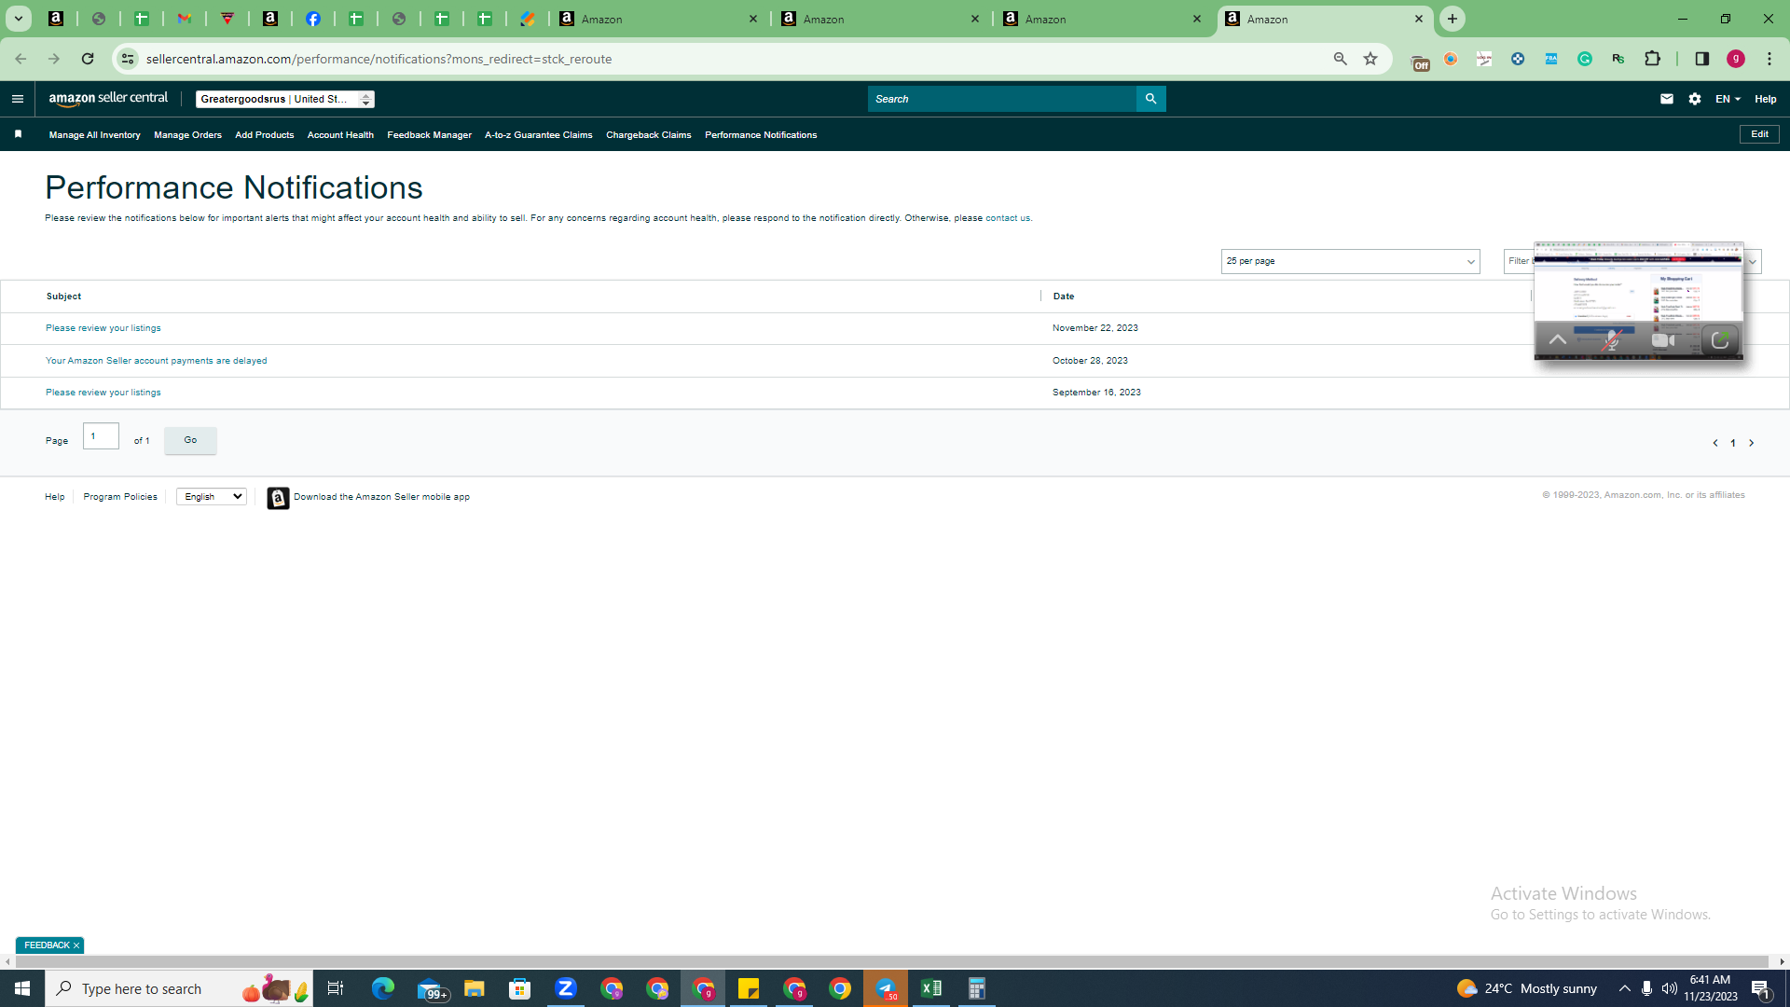Open the Chrome tab search dropdown

tap(19, 19)
